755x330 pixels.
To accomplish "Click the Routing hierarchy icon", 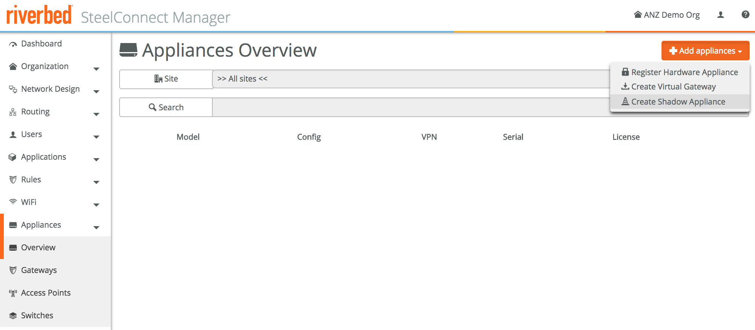I will (13, 112).
